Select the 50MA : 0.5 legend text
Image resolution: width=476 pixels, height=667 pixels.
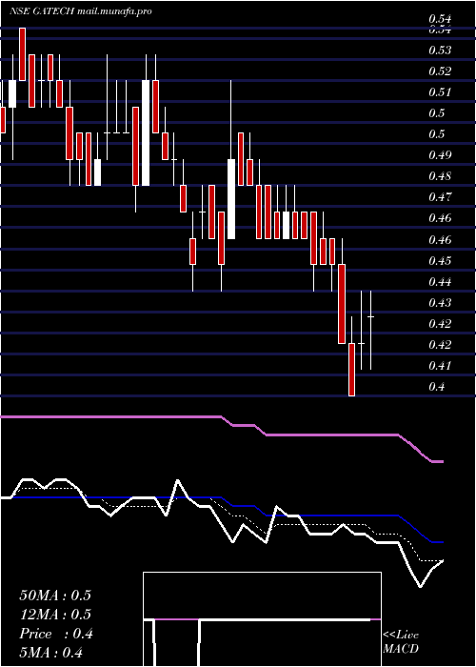coord(55,596)
